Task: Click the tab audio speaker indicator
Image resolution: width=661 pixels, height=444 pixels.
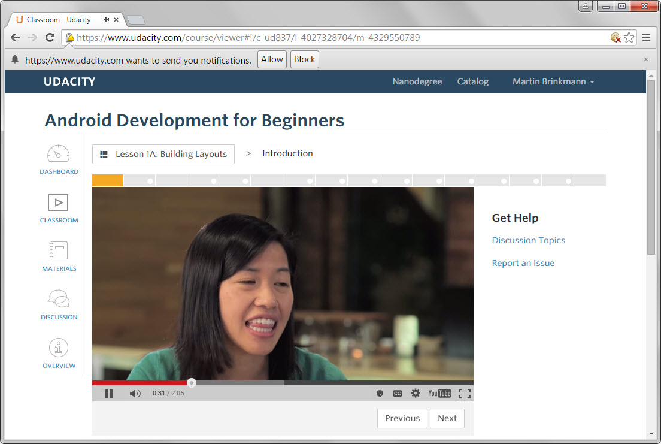Action: (x=106, y=19)
